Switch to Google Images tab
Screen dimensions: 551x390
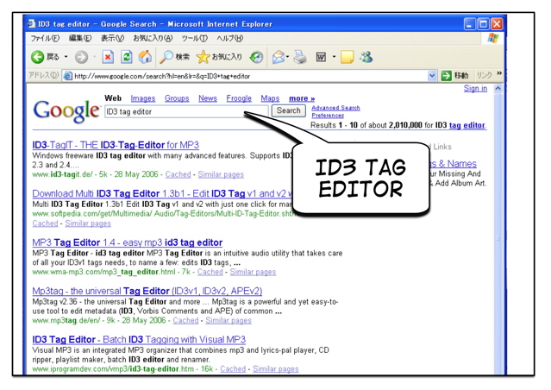143,98
